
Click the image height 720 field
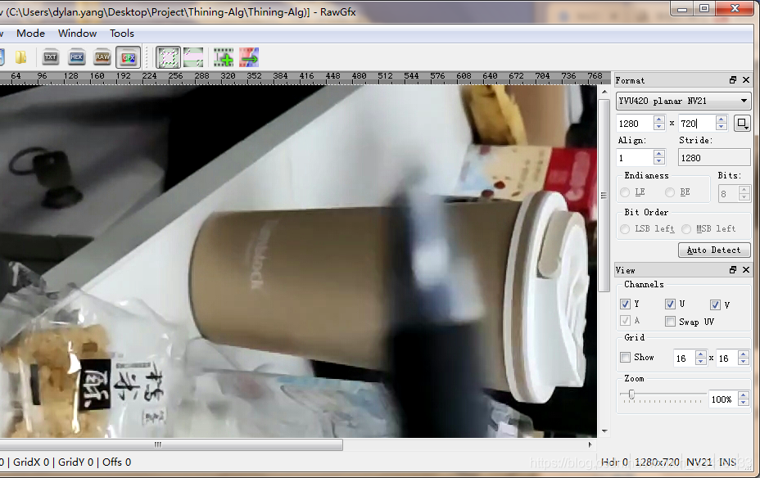tap(698, 123)
